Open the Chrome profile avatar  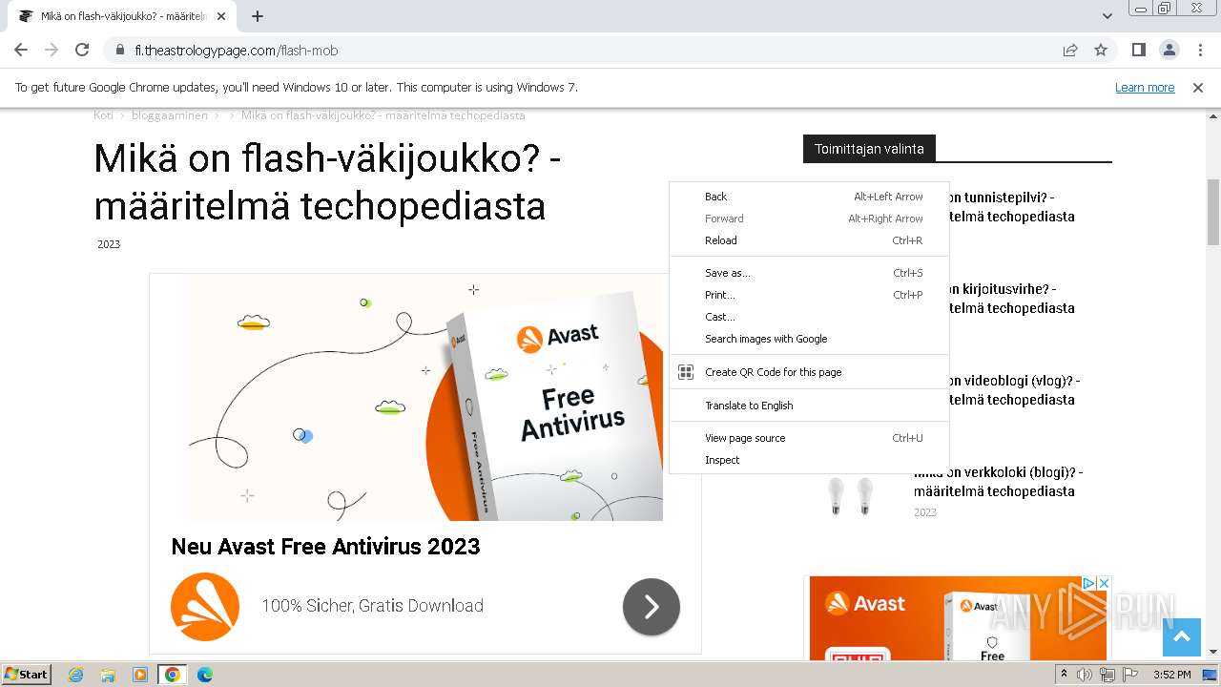[1169, 50]
